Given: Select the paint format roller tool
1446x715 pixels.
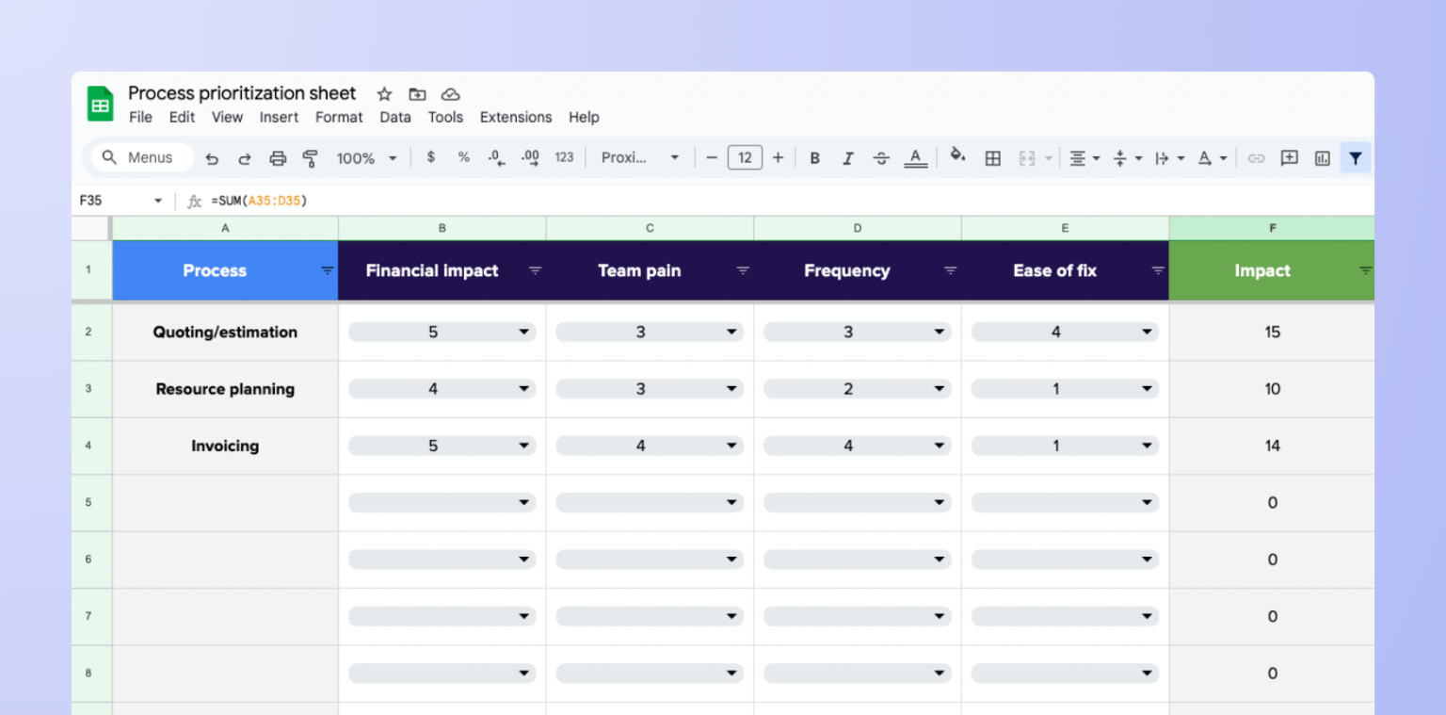Looking at the screenshot, I should (310, 158).
